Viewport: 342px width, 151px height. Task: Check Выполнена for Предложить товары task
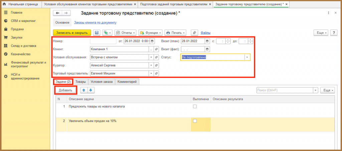pyautogui.click(x=195, y=107)
